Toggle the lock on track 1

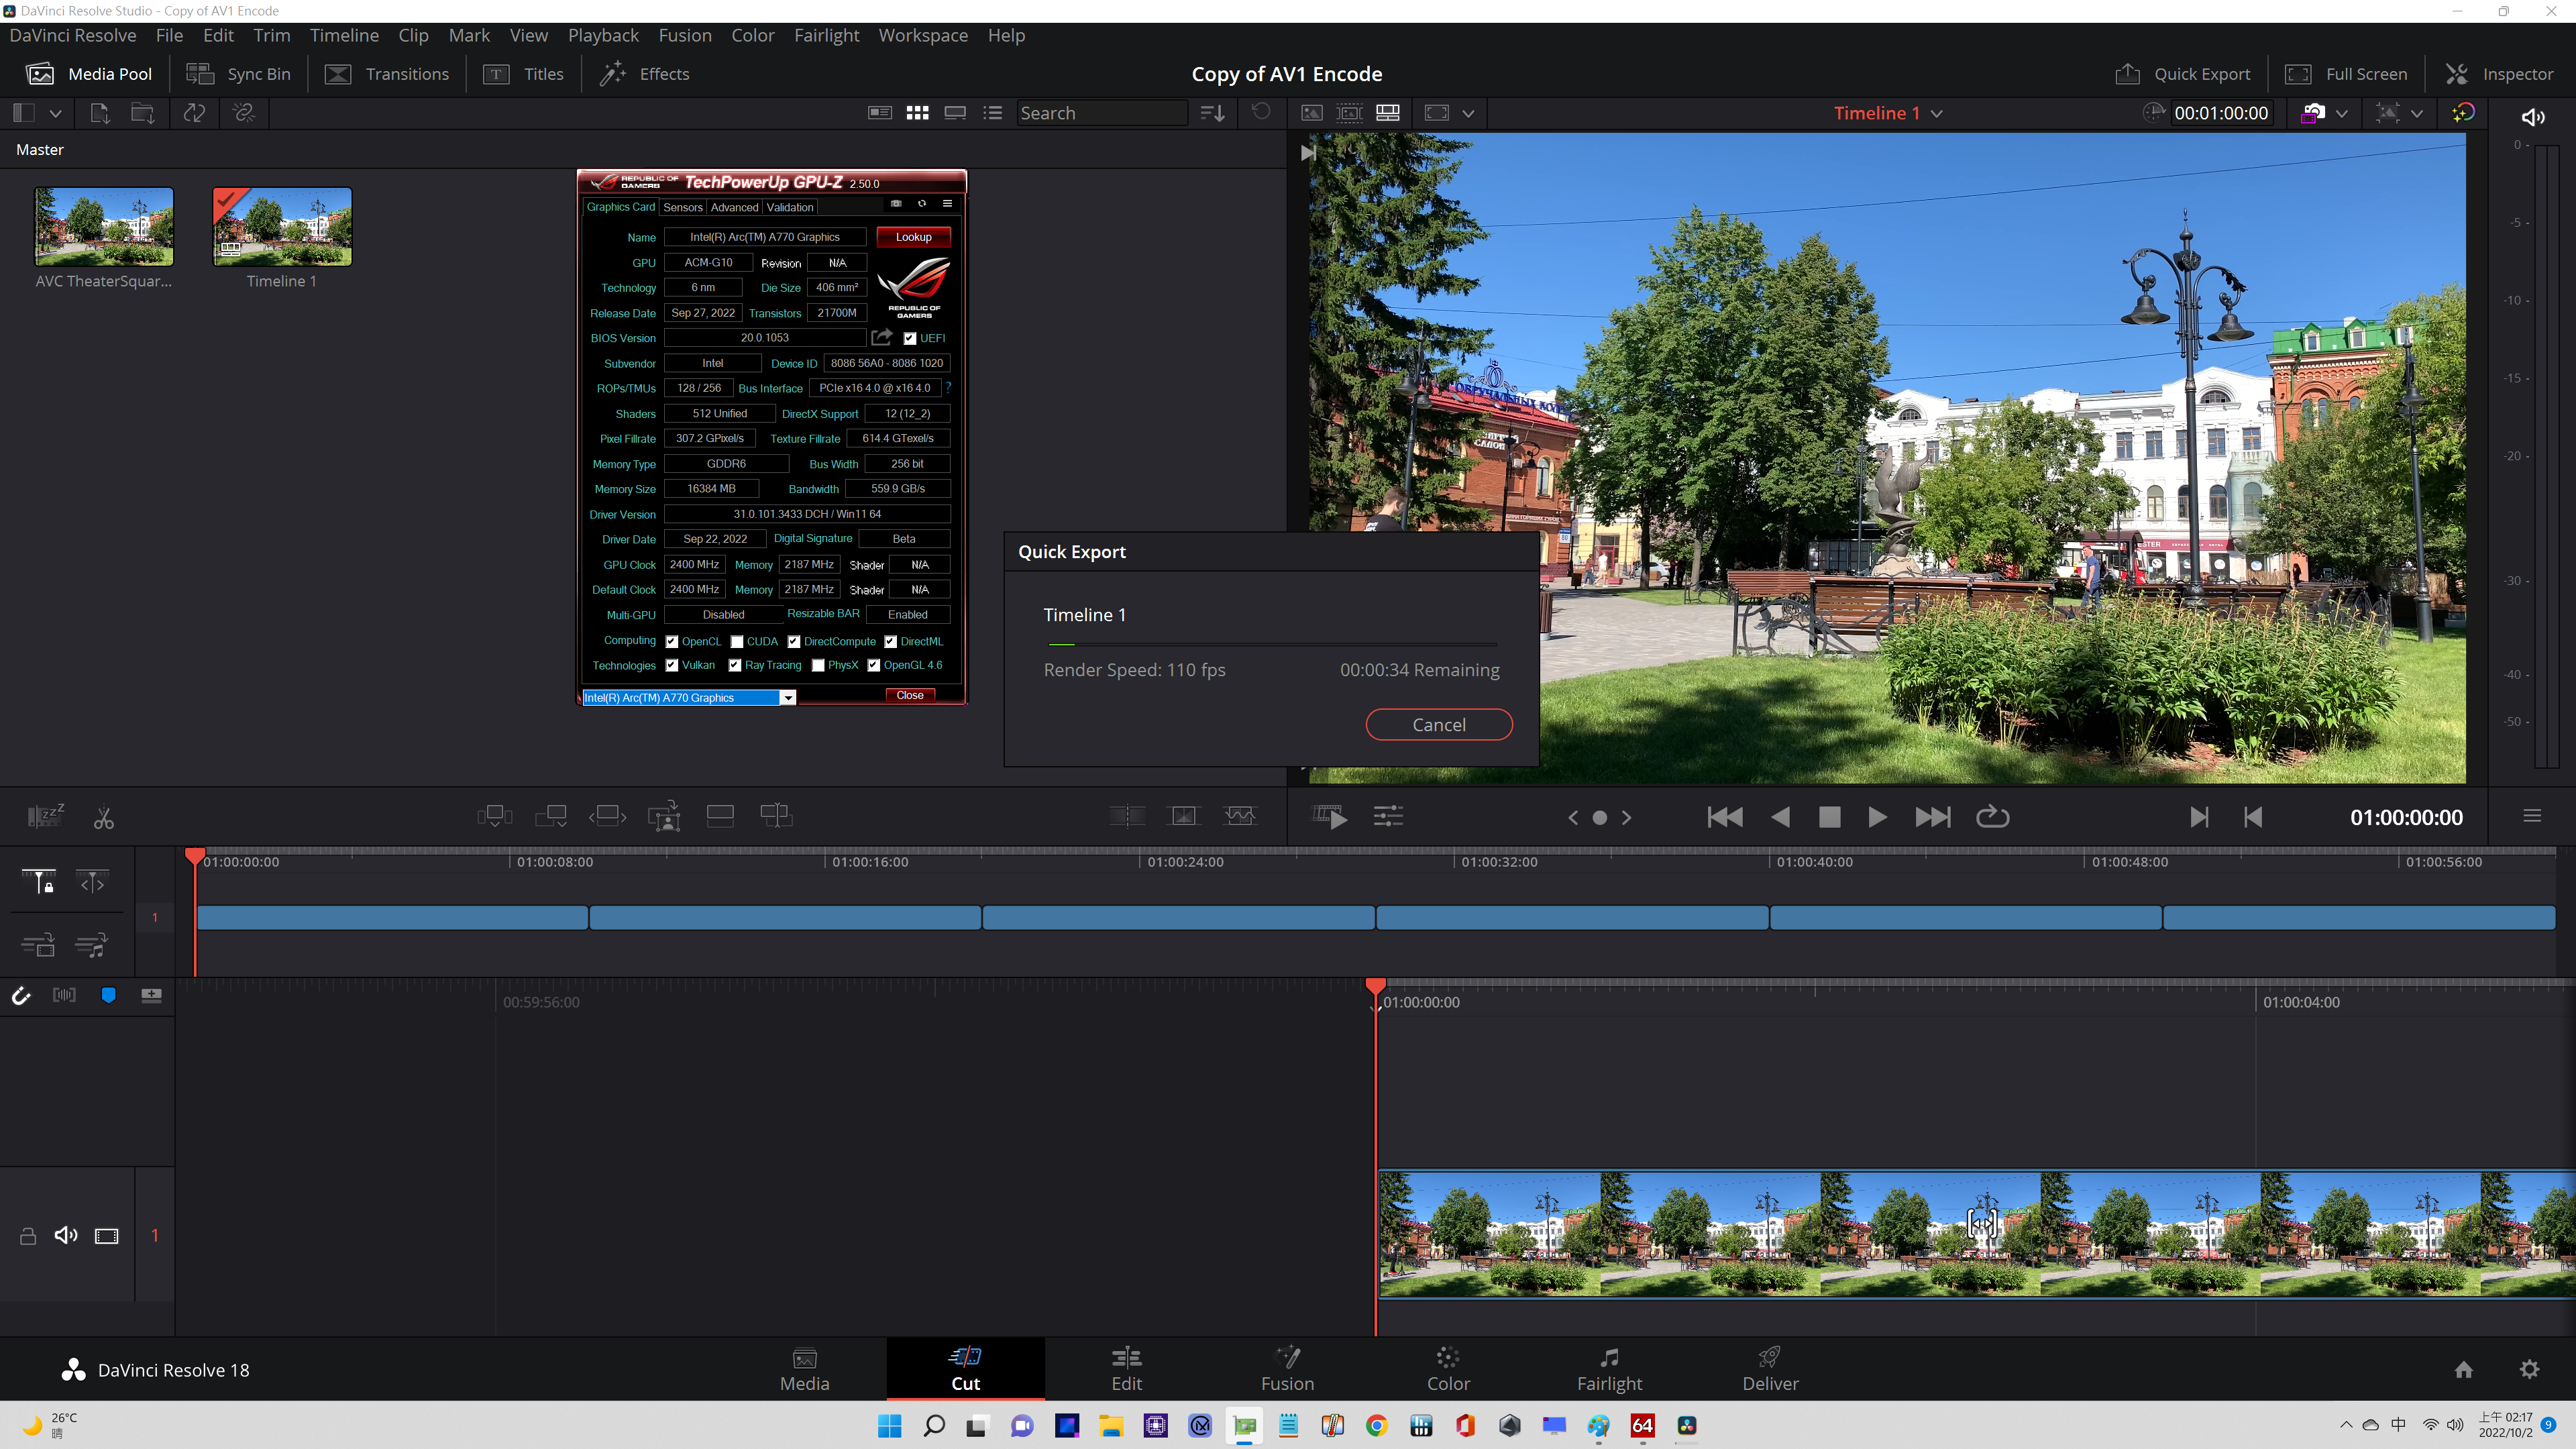28,1236
